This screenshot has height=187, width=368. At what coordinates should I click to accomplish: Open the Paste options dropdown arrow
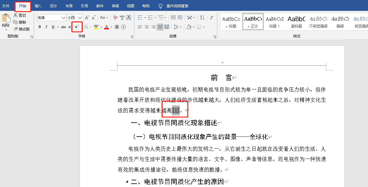[x=6, y=29]
